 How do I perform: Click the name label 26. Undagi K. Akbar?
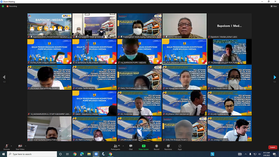[219, 140]
